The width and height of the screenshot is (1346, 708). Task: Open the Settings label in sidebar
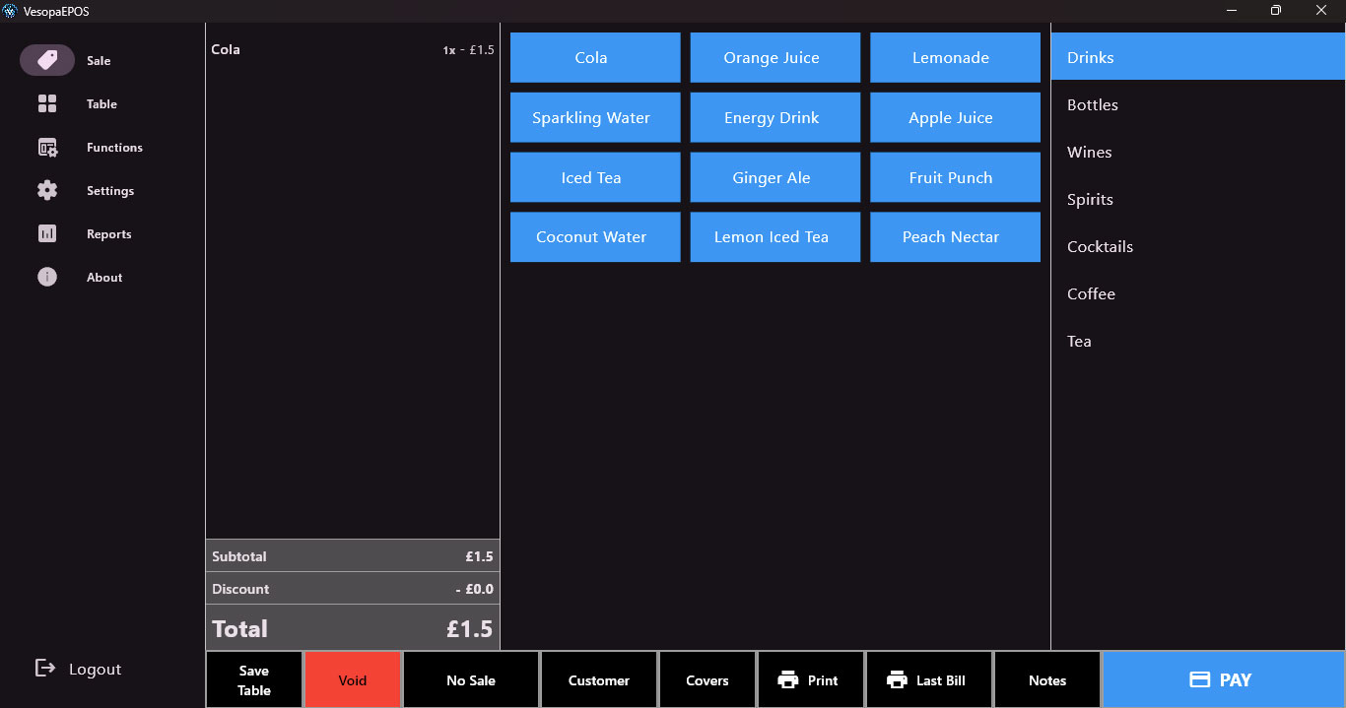110,190
